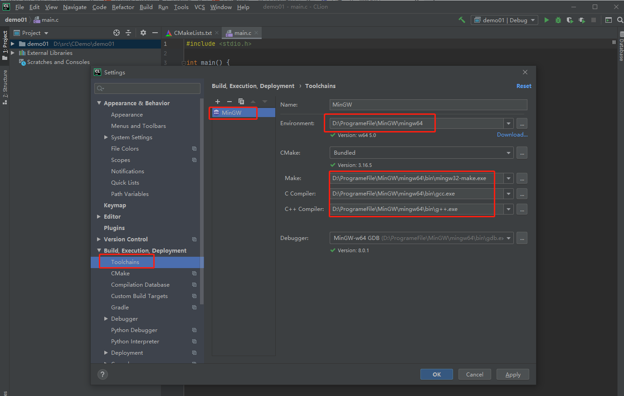The height and width of the screenshot is (396, 624).
Task: Expand Version Control settings section
Action: (x=99, y=239)
